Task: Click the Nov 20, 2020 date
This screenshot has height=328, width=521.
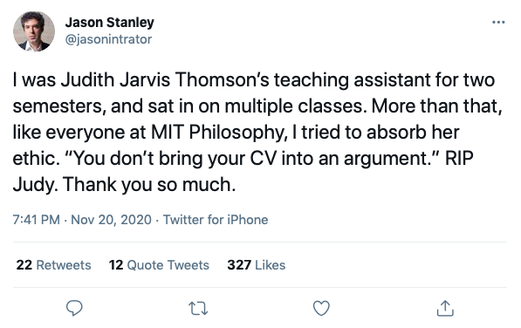Action: pyautogui.click(x=111, y=220)
